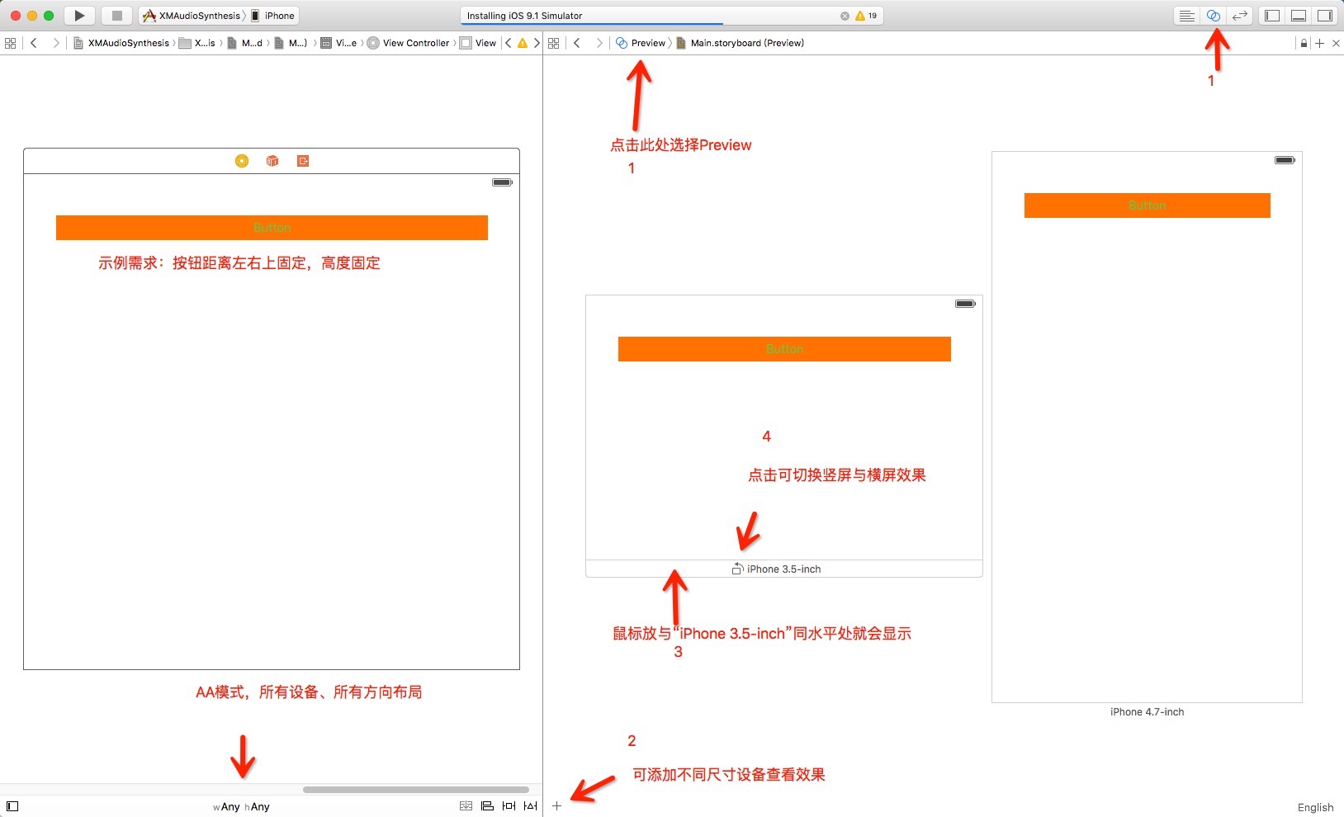Screen dimensions: 1344x817
Task: Toggle the Debug area panel
Action: [x=1299, y=16]
